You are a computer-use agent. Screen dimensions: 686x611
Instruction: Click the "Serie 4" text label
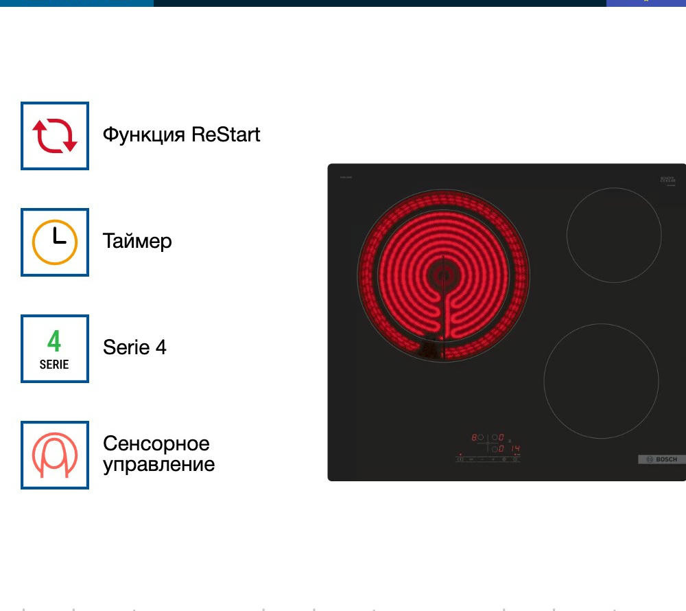134,347
